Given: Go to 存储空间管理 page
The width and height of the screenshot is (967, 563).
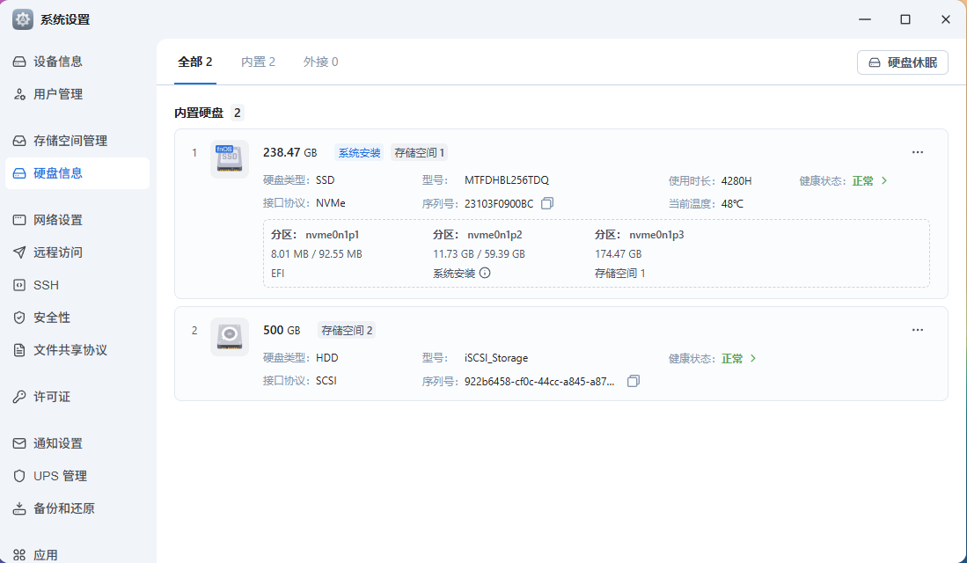Looking at the screenshot, I should click(x=77, y=141).
